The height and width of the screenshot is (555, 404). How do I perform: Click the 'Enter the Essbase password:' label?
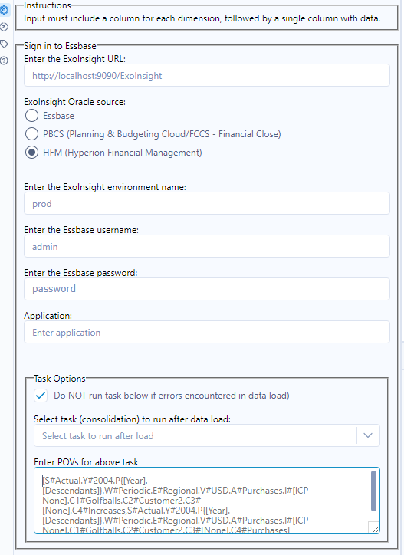pos(80,273)
